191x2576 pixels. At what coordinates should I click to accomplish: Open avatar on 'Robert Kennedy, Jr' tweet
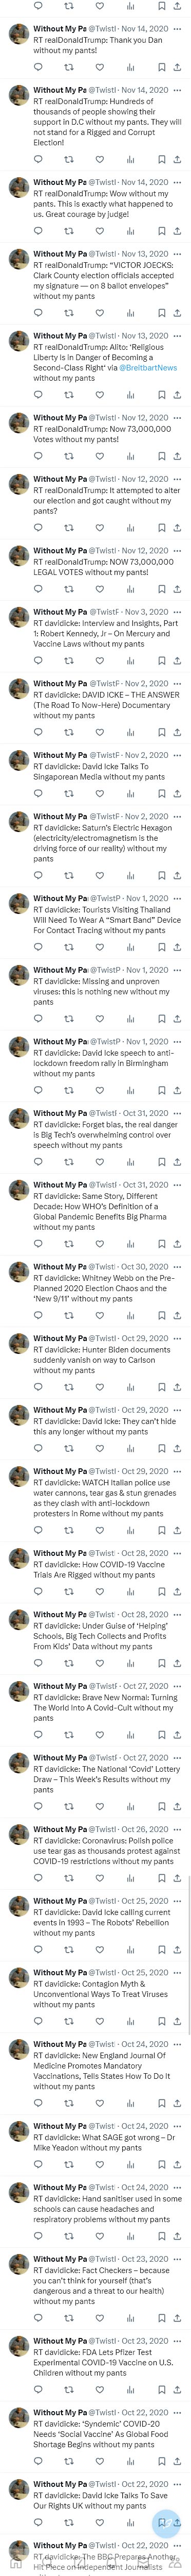coord(18,618)
